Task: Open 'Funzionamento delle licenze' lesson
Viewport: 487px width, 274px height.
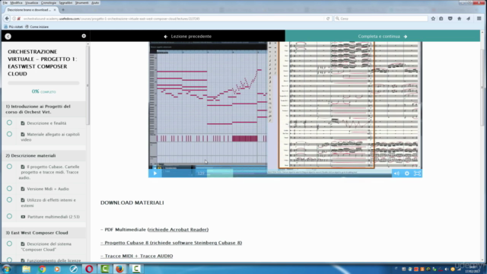Action: click(54, 260)
